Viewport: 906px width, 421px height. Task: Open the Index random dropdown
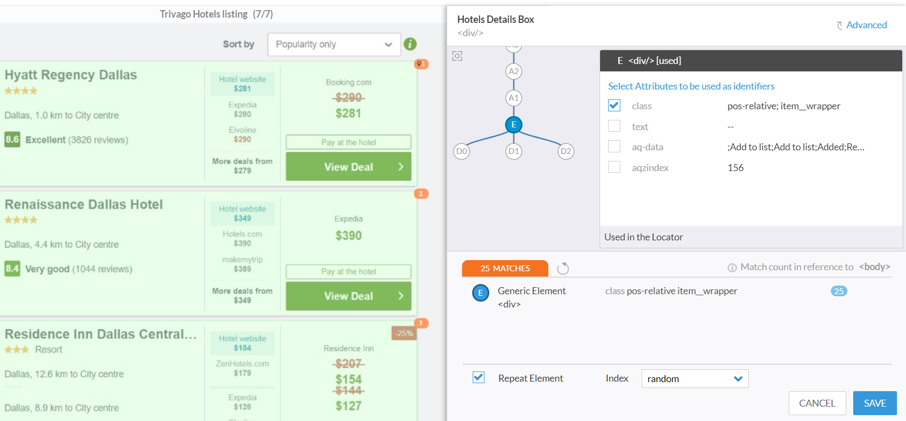(x=695, y=379)
